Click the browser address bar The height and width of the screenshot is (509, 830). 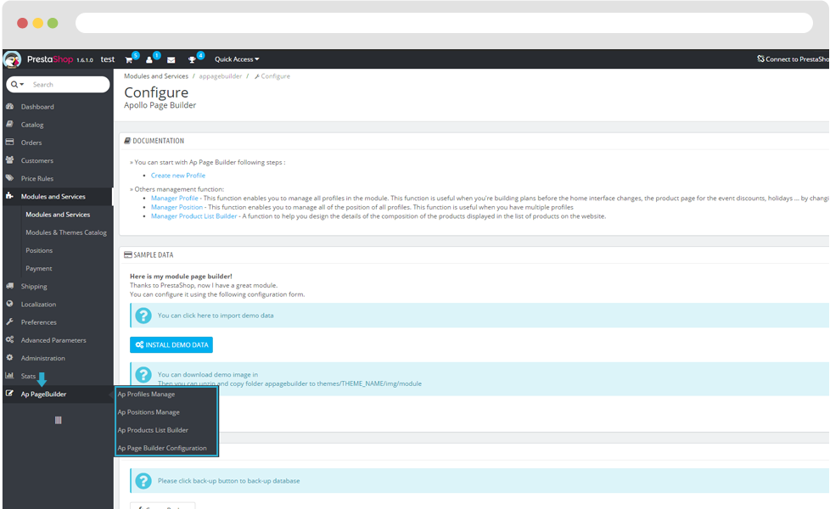coord(444,23)
